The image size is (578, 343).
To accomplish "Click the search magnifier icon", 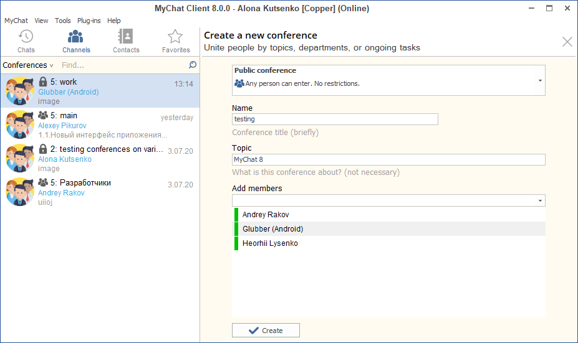I will coord(193,65).
